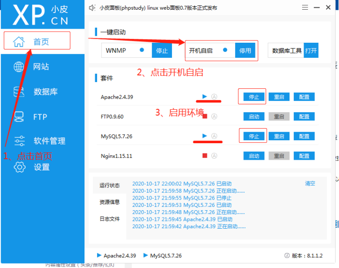339x268 pixels.
Task: Click 启动 button for Nginx1.15.11
Action: (x=254, y=156)
